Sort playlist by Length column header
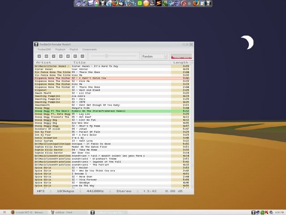This screenshot has width=286, height=215. (181, 62)
